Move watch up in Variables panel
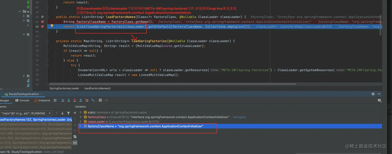This screenshot has width=392, height=154. click(75, 125)
